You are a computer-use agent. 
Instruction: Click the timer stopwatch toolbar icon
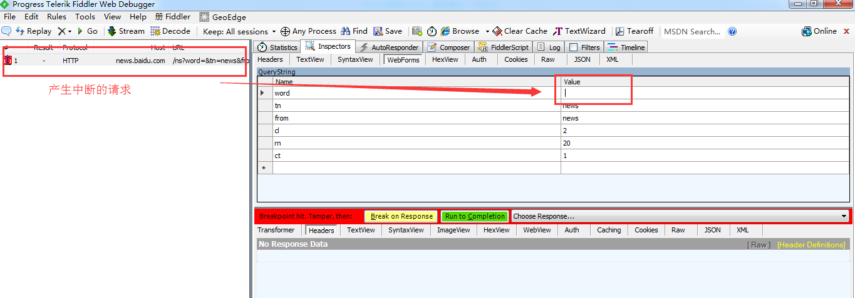(x=432, y=31)
